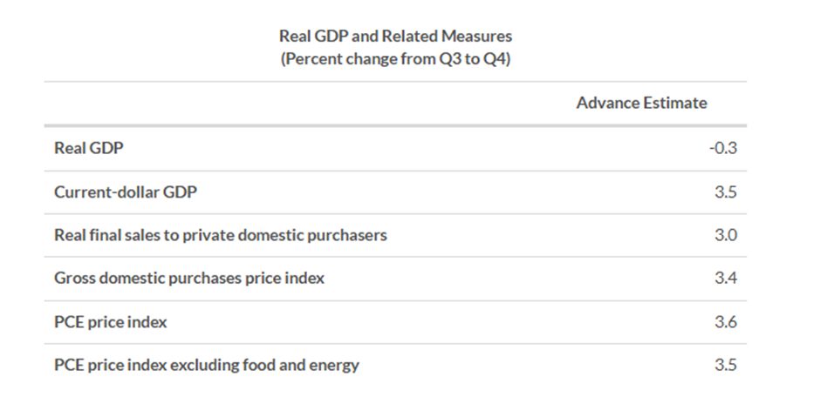The height and width of the screenshot is (417, 834).
Task: Click the word Measures in the title
Action: point(476,36)
